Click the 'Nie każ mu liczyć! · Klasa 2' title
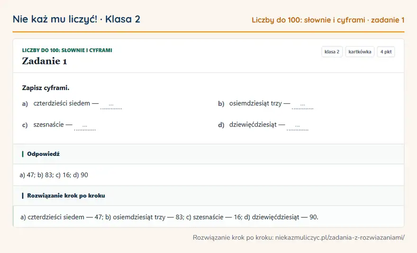 coord(76,19)
